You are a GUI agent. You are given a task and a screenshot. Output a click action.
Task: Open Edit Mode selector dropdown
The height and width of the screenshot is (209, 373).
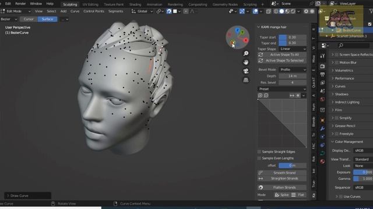point(16,12)
